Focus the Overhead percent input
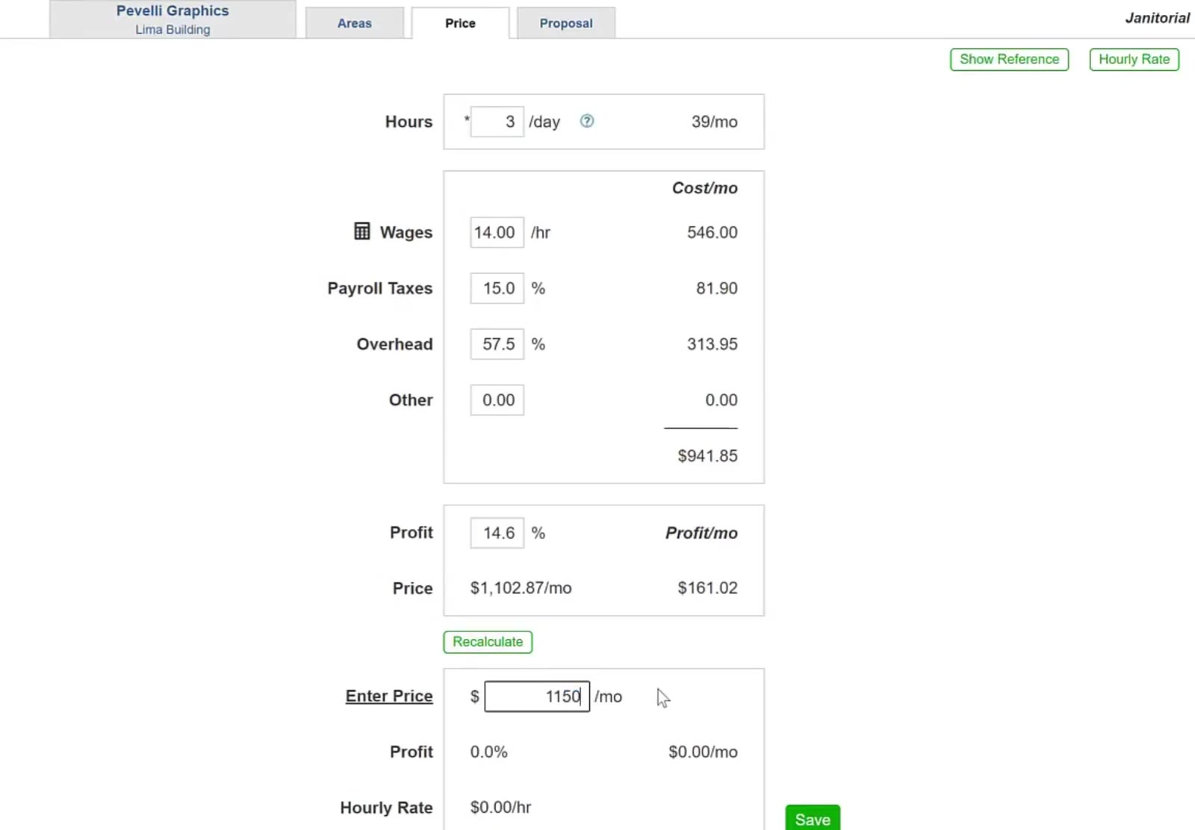 point(497,344)
